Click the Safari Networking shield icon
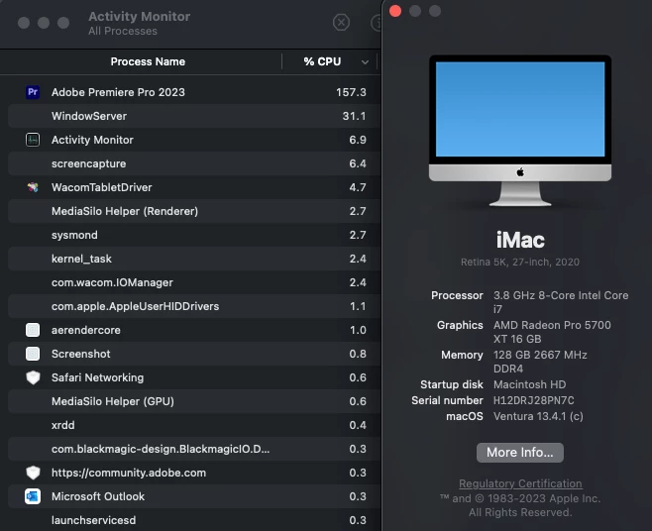 33,377
